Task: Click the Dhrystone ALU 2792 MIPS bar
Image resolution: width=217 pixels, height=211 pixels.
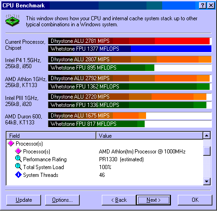Action: (x=130, y=78)
